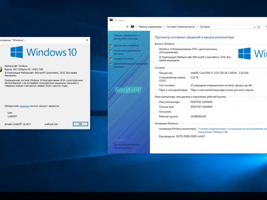
Task: Refresh the System window address bar
Action: [259, 27]
